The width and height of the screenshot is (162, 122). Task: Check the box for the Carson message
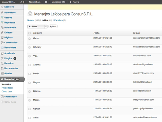click(29, 109)
